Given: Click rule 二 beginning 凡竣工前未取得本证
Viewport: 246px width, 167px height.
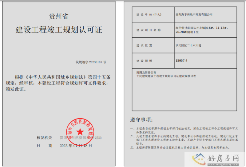Looking at the screenshot, I should pyautogui.click(x=184, y=140).
